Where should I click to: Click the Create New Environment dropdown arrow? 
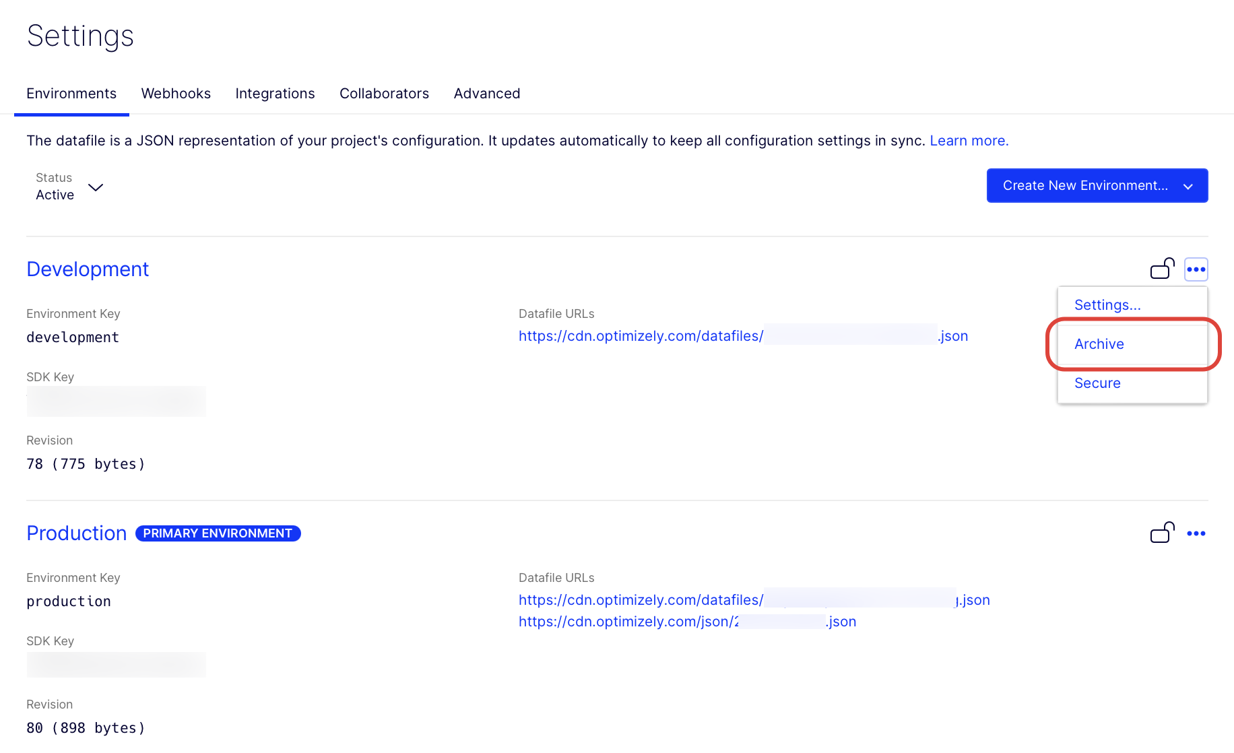(x=1188, y=187)
